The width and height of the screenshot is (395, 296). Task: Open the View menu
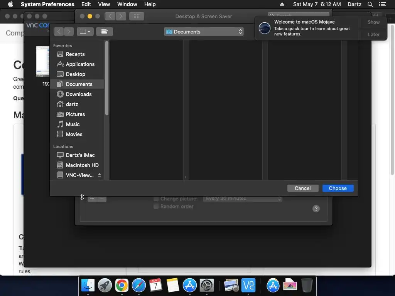[x=104, y=4]
